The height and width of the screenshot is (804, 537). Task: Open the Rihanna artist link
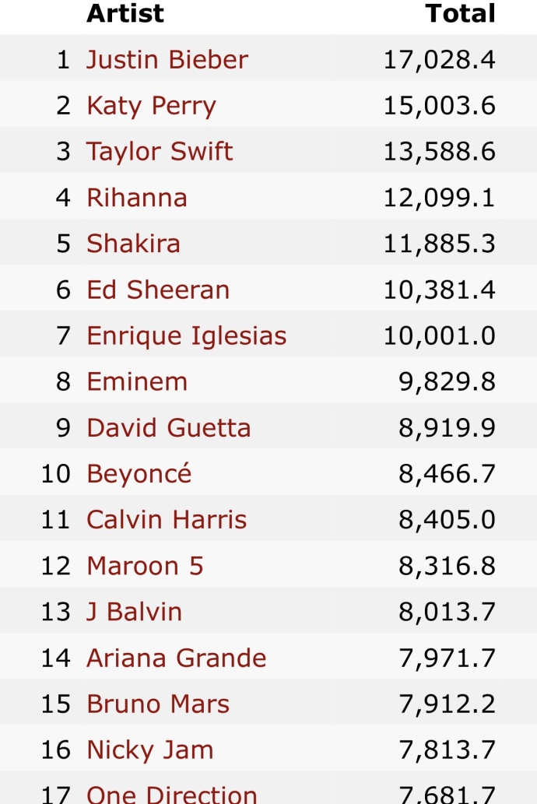(137, 198)
